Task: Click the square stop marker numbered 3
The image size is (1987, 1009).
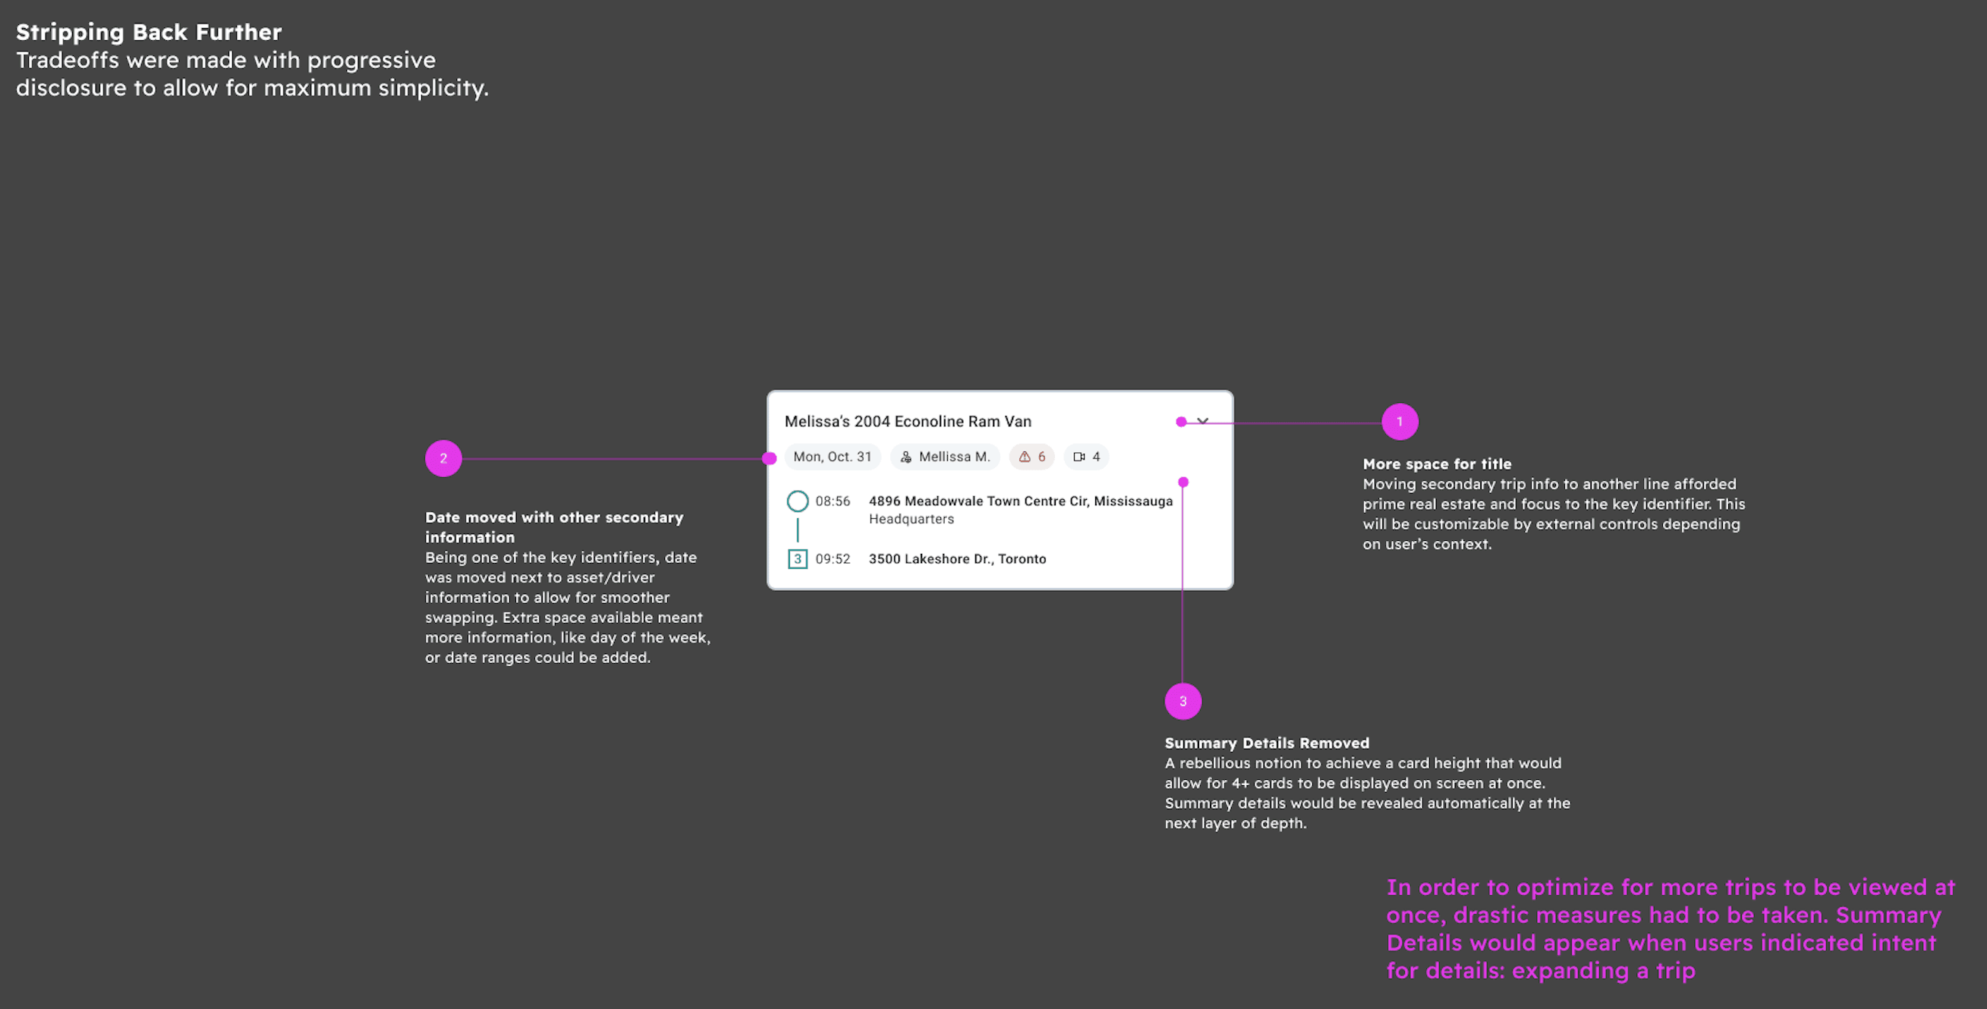Action: coord(798,559)
